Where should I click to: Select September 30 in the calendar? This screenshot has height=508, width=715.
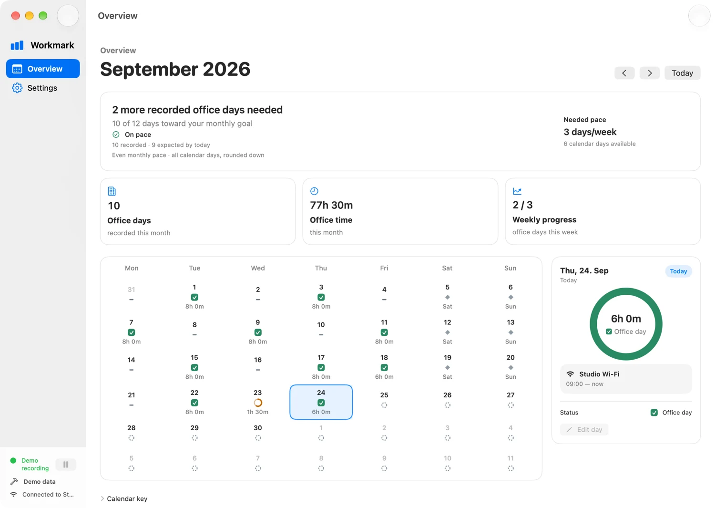coord(258,432)
